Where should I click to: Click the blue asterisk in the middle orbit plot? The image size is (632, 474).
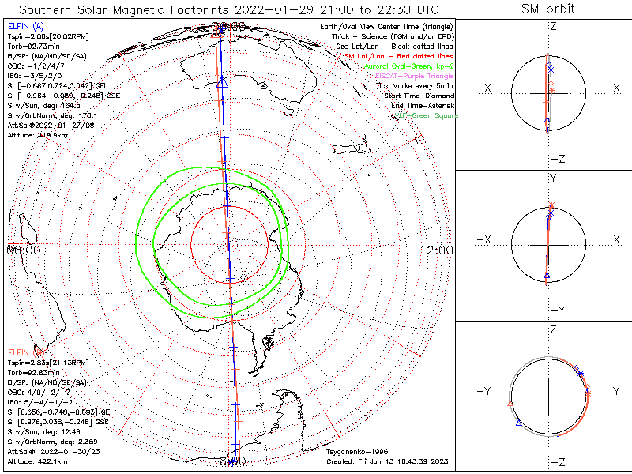click(x=551, y=213)
